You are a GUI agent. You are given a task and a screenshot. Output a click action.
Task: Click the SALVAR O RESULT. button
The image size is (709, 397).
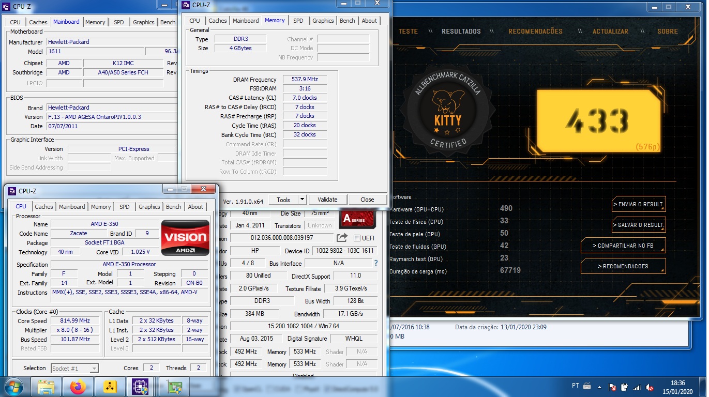(x=638, y=225)
